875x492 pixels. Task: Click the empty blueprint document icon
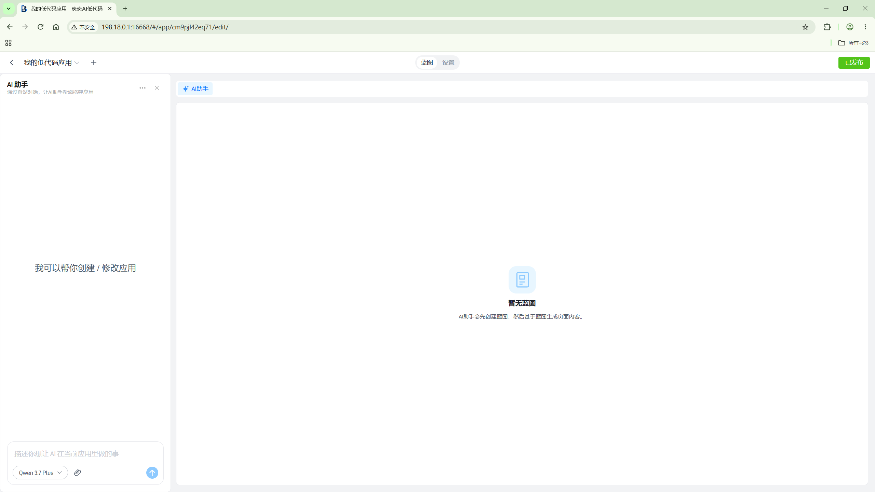[x=522, y=279]
